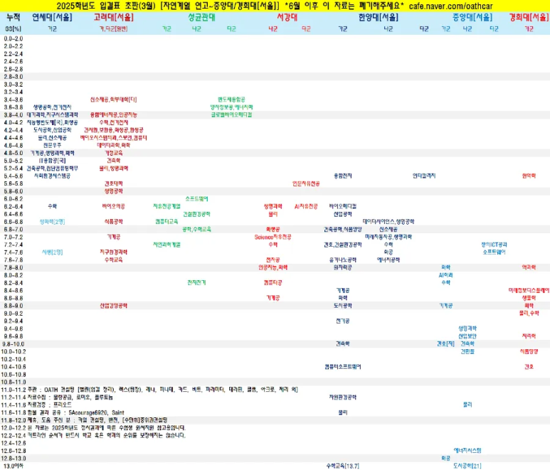Select the '산업보안' cell
Image resolution: width=550 pixels, height=470 pixels.
pos(467,336)
